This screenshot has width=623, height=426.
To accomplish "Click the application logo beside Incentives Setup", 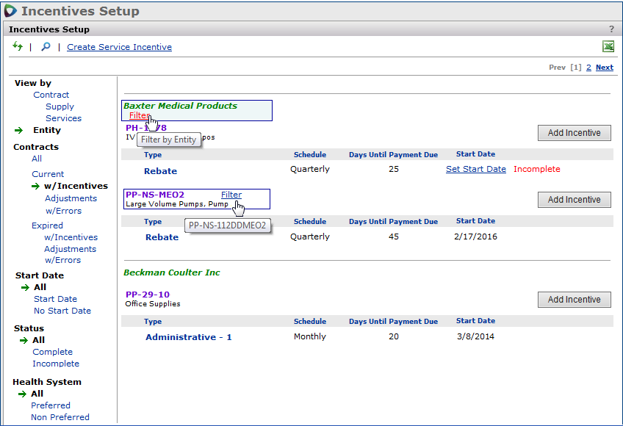I will click(x=11, y=11).
